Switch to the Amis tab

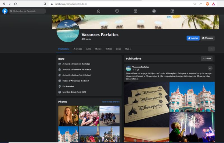(88, 49)
